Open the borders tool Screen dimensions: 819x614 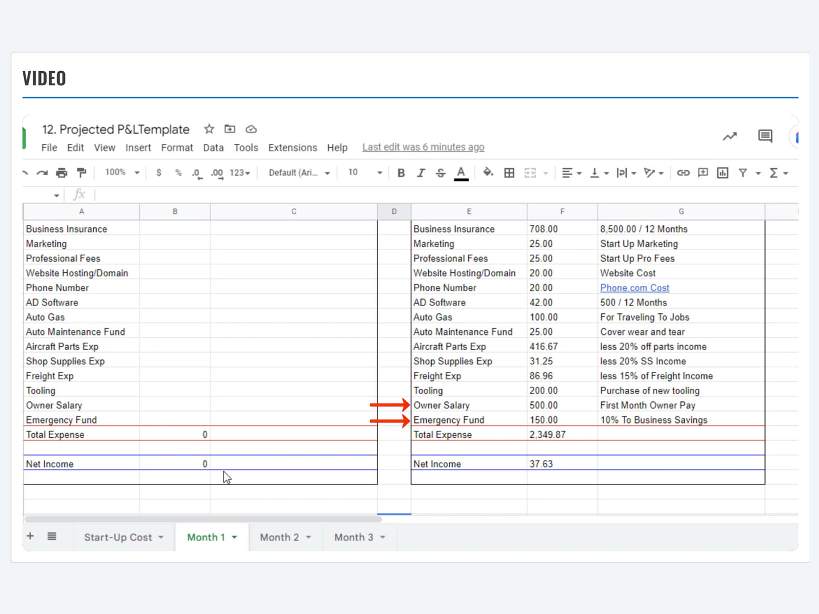point(509,173)
